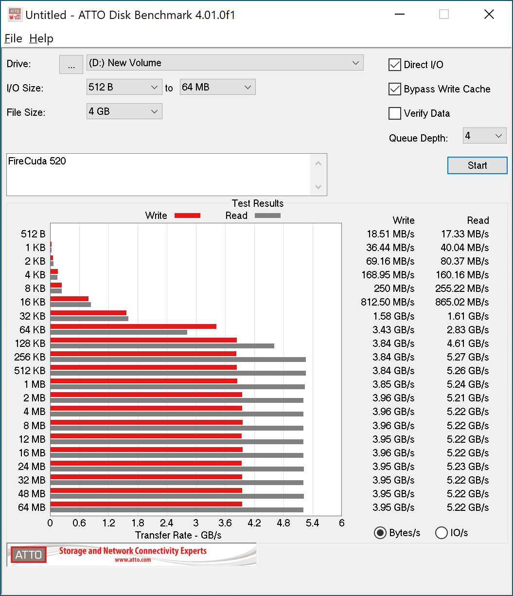This screenshot has height=596, width=513.
Task: Select the IO/s display mode
Action: coord(442,533)
